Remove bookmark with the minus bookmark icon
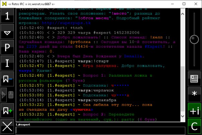 coord(7,79)
